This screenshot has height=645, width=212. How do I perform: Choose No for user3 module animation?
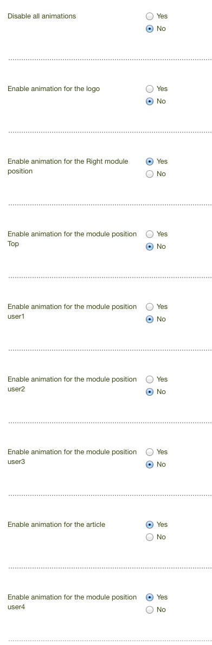[x=150, y=465]
